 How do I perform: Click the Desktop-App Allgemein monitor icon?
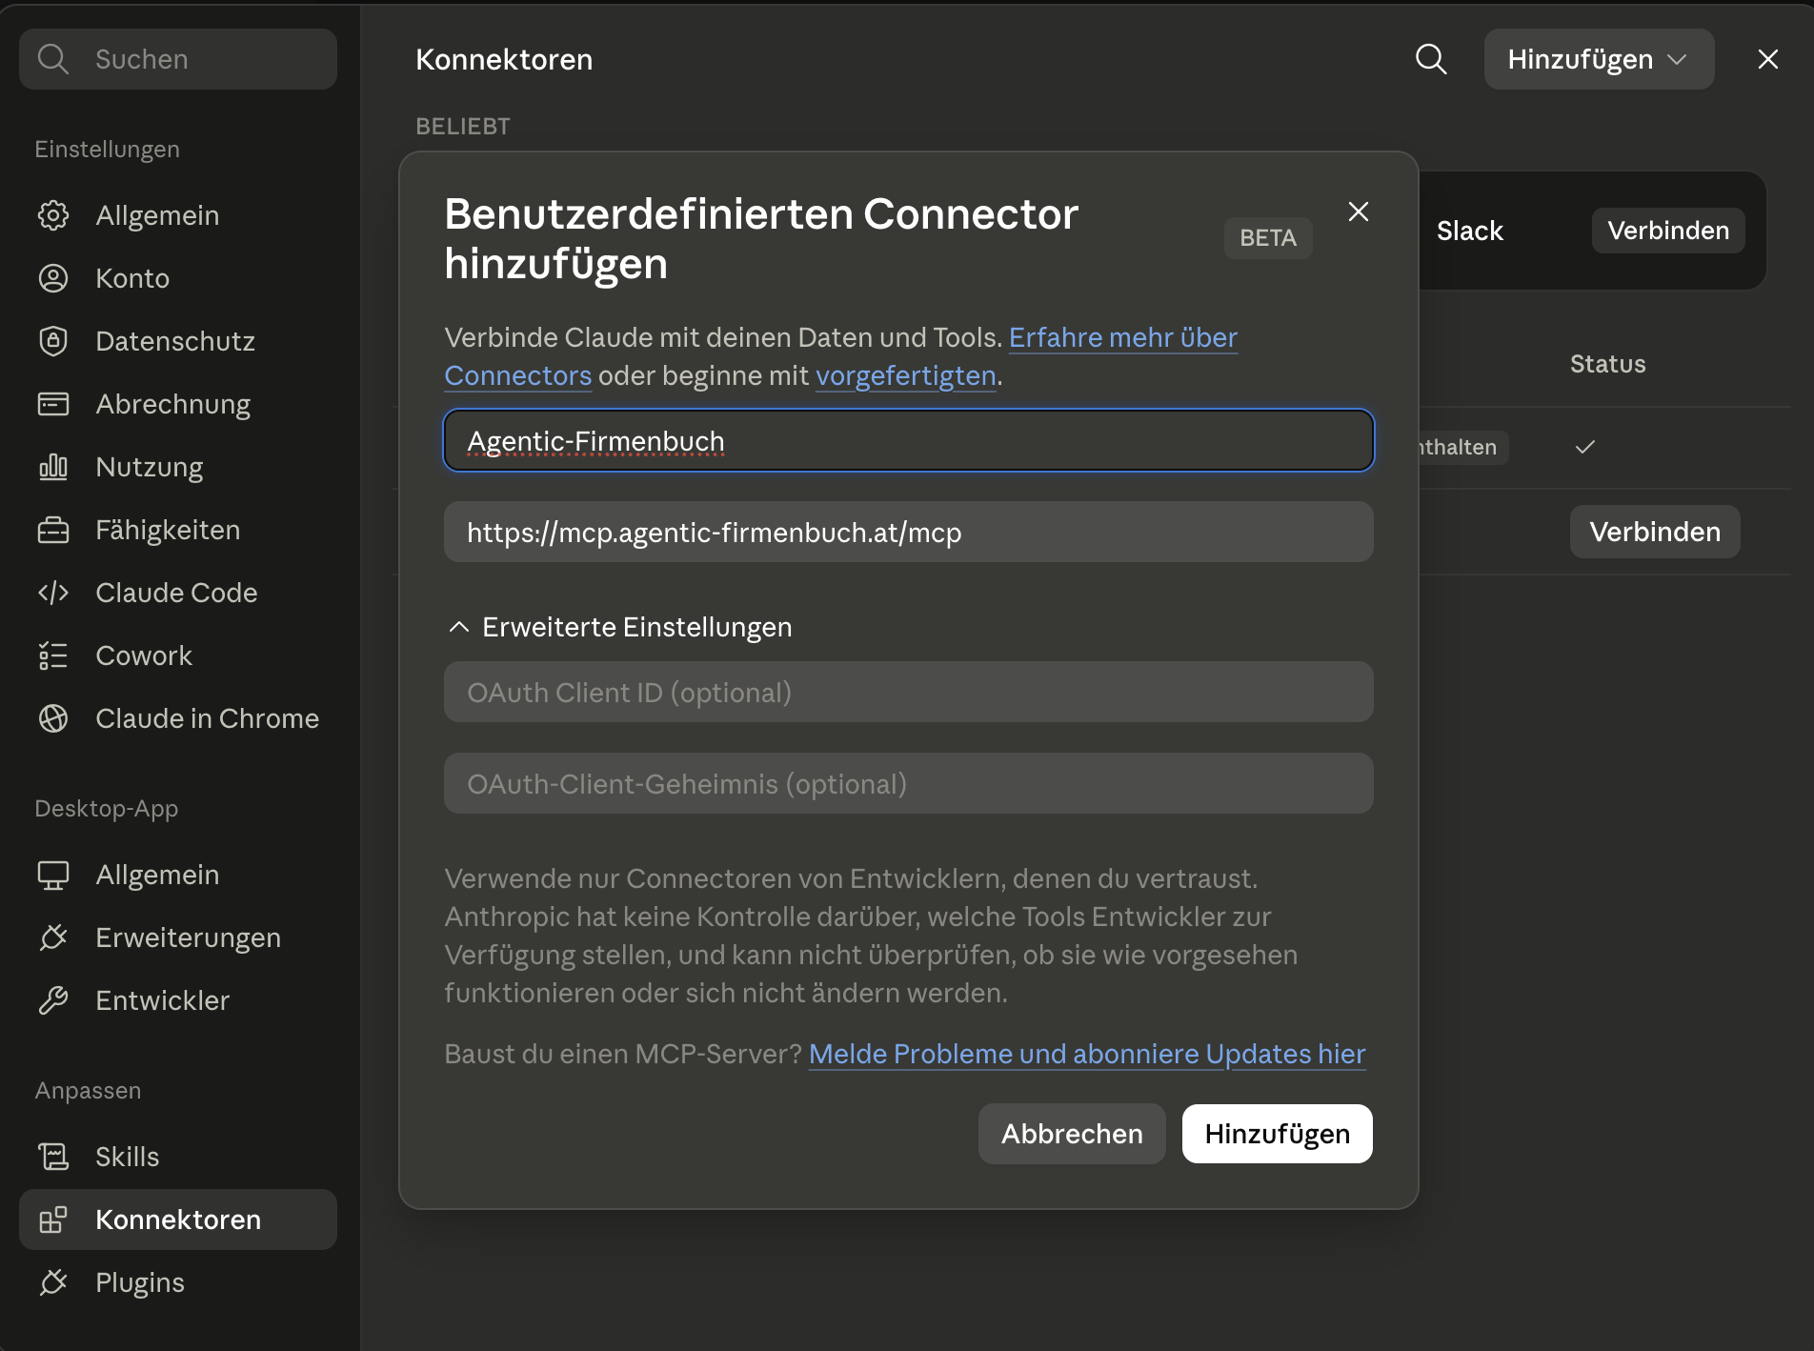53,875
